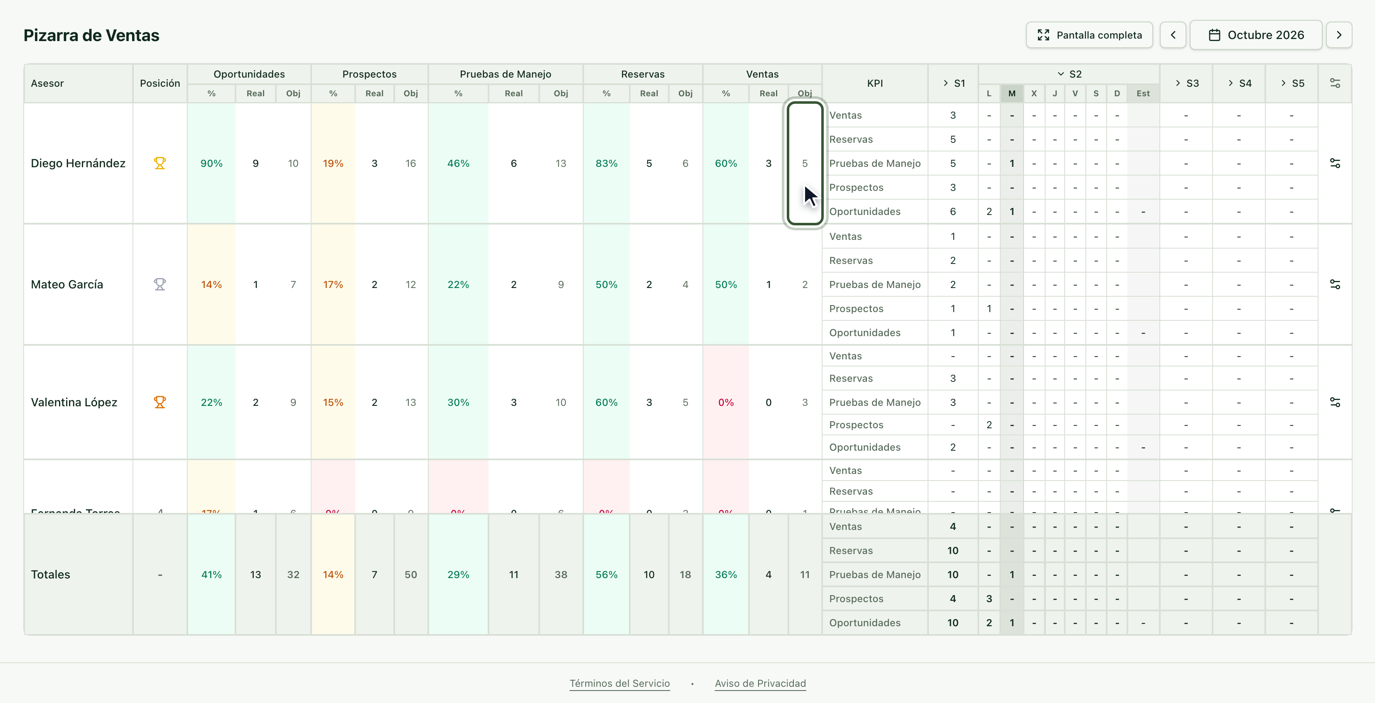Image resolution: width=1375 pixels, height=703 pixels.
Task: Expand week S4 column
Action: (1239, 83)
